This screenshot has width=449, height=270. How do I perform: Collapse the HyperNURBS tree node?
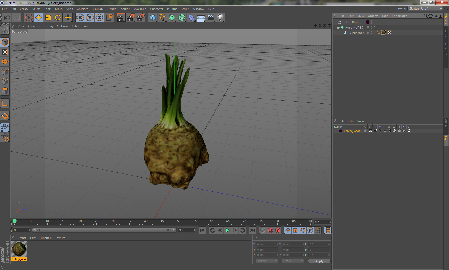[338, 27]
